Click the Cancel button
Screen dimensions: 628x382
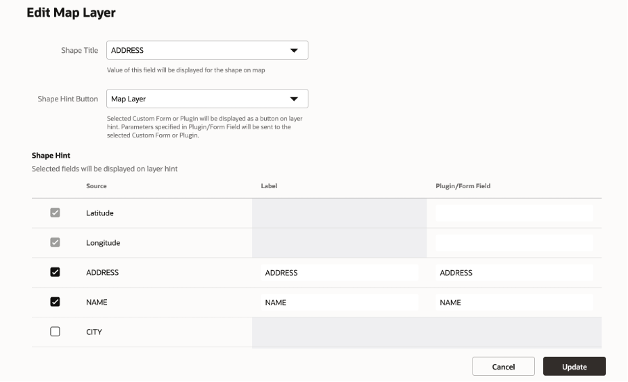[x=504, y=367]
